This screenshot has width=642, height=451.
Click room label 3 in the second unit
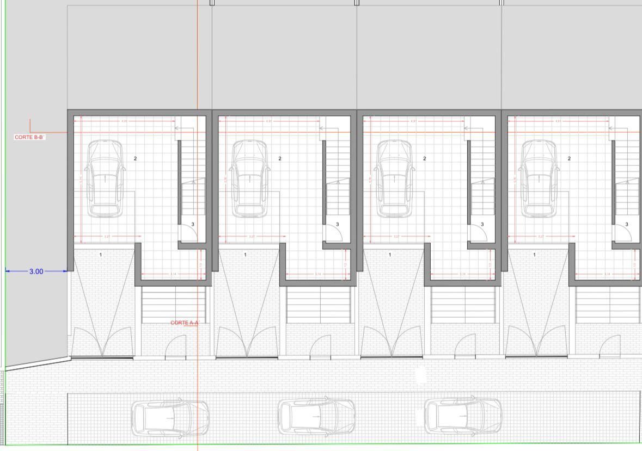coord(338,225)
